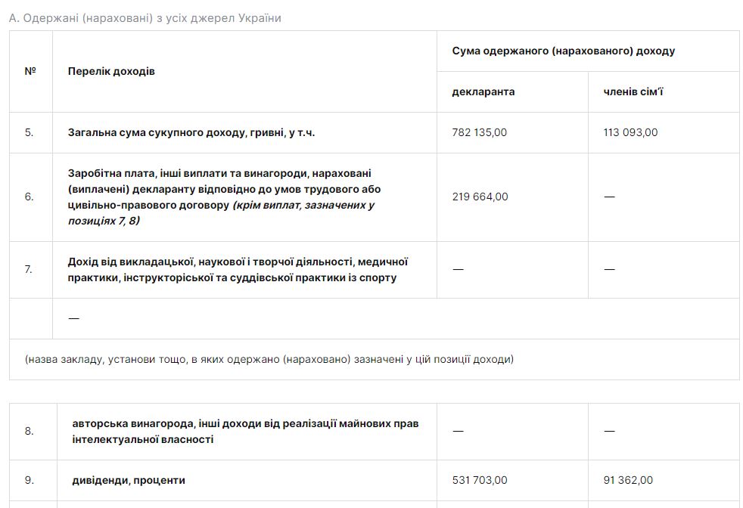
Task: Select the "декларанта" sub-header cell
Action: click(483, 91)
